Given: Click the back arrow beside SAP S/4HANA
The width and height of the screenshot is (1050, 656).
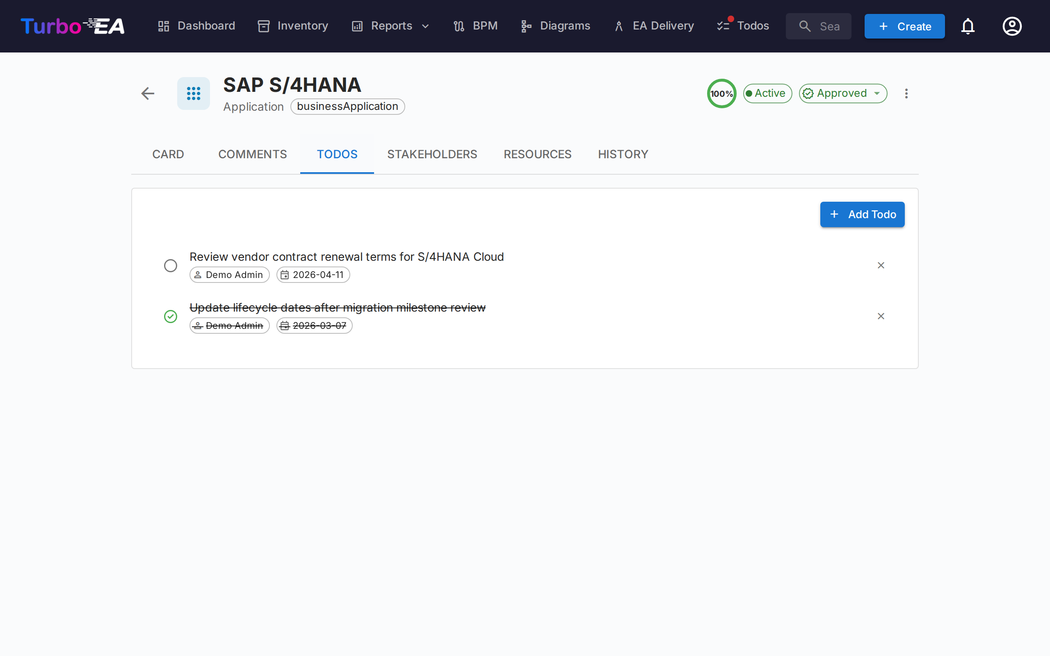Looking at the screenshot, I should coord(148,93).
